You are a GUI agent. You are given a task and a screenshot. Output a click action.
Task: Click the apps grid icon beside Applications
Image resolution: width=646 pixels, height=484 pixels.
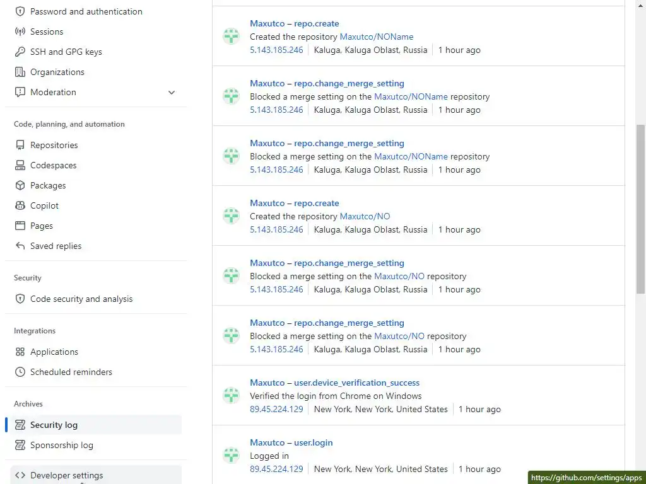tap(20, 352)
